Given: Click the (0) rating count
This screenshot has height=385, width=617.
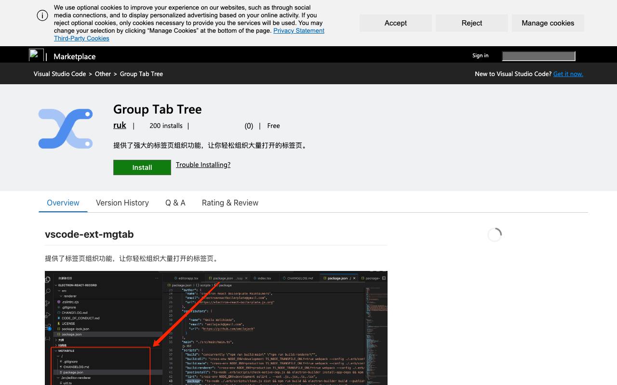Looking at the screenshot, I should point(249,126).
